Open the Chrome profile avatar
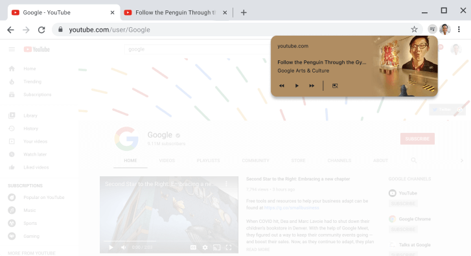The width and height of the screenshot is (471, 256). pos(445,29)
